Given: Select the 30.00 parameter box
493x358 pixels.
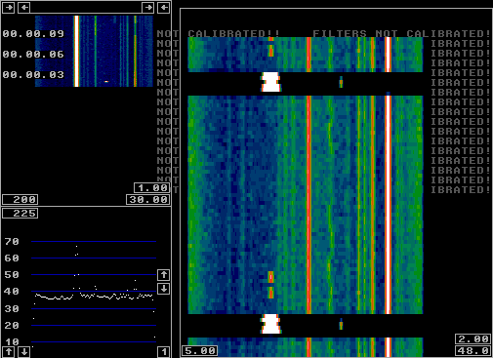Looking at the screenshot, I should [148, 199].
